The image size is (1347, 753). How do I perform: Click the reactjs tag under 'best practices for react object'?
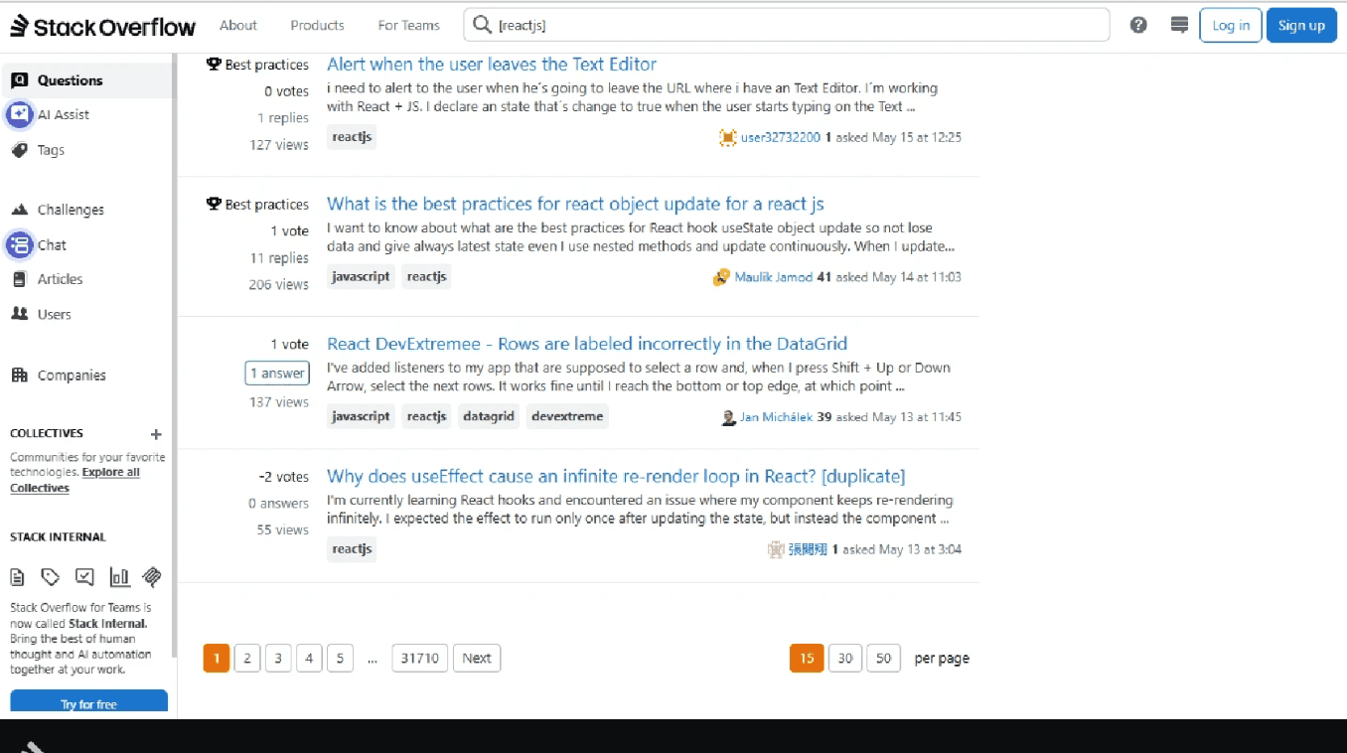(426, 277)
